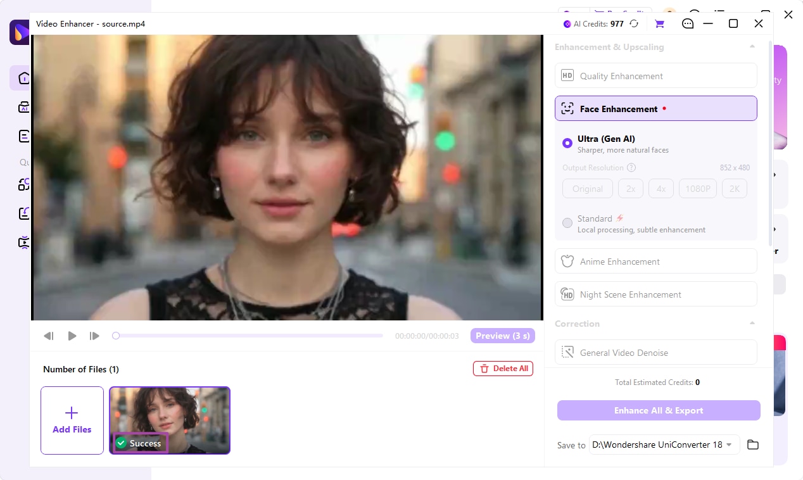Open the Save to folder icon
Image resolution: width=803 pixels, height=480 pixels.
[753, 445]
